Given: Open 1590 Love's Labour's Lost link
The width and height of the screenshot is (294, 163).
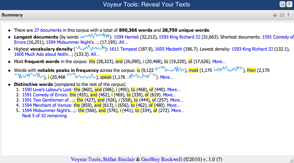Looking at the screenshot, I should (47, 90).
